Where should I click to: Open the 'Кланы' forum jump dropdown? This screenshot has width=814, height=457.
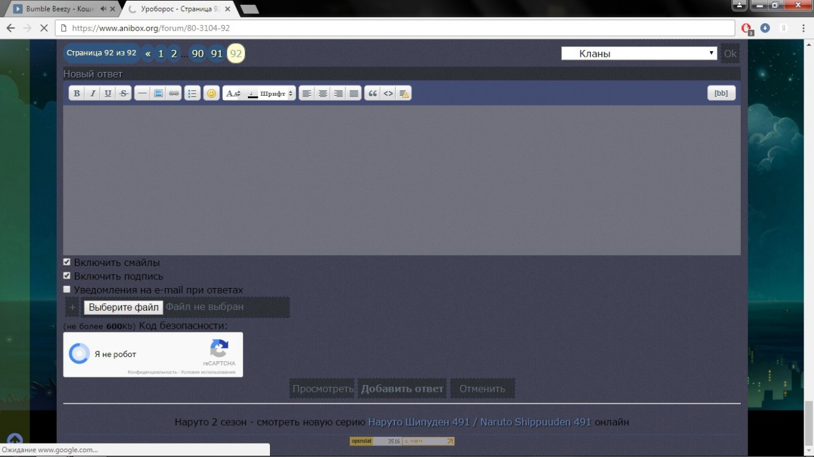point(639,54)
